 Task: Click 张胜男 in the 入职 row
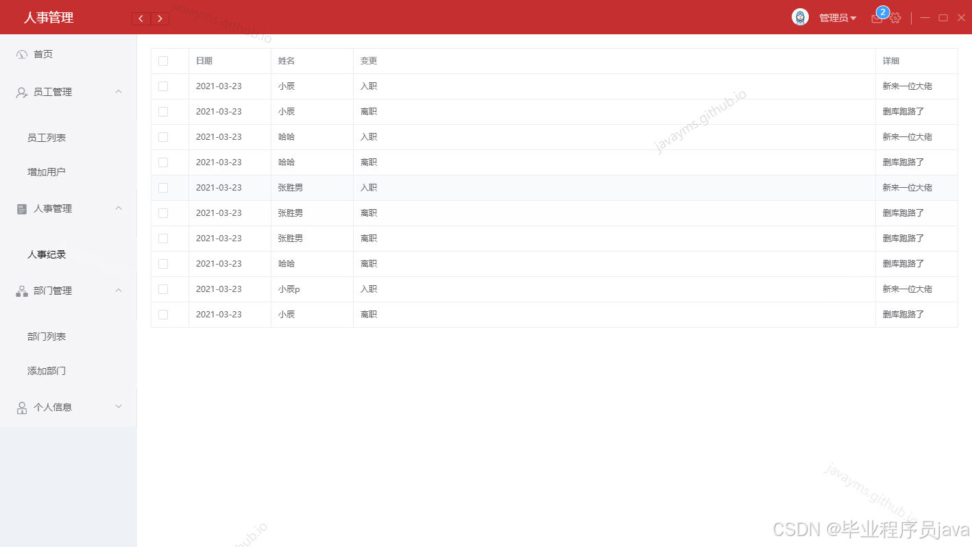click(x=291, y=188)
